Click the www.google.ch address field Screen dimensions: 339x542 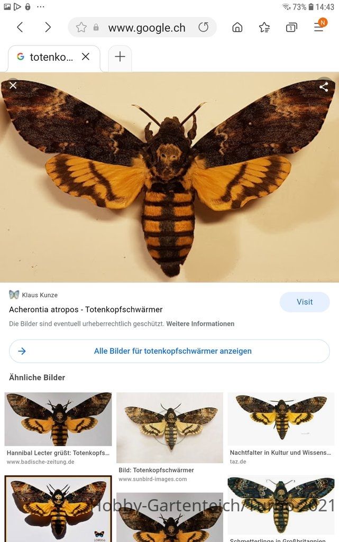click(146, 27)
